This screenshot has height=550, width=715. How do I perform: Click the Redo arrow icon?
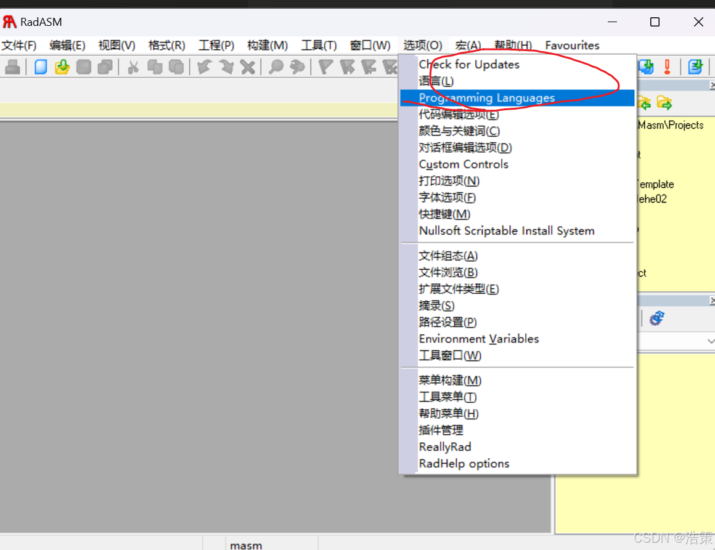coord(226,67)
